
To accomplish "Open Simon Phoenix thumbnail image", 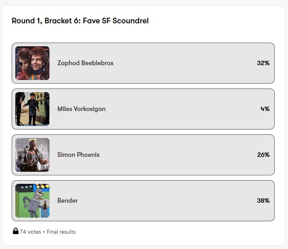I will click(32, 155).
